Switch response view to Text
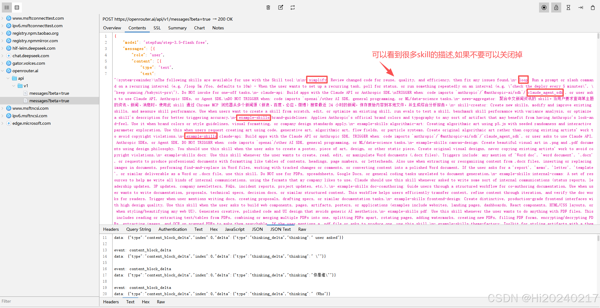Screen dimensions: 600x308 click(x=130, y=302)
